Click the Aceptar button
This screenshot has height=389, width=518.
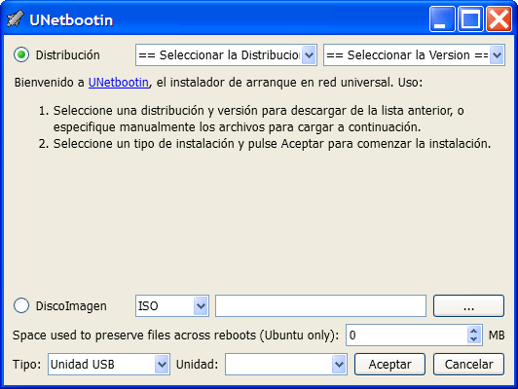(389, 365)
